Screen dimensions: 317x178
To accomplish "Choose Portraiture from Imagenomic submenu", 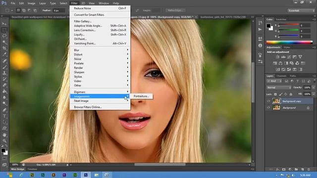I will (x=141, y=96).
